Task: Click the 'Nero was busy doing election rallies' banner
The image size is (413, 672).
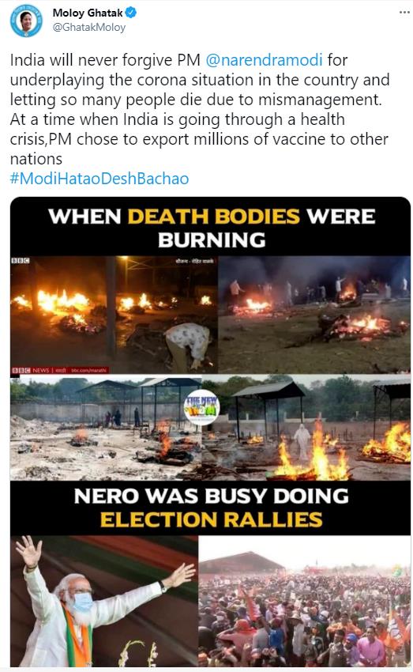Action: [x=211, y=508]
